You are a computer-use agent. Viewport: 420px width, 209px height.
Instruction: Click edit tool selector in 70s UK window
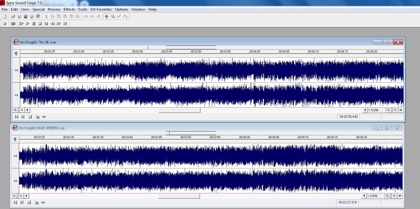point(16,53)
